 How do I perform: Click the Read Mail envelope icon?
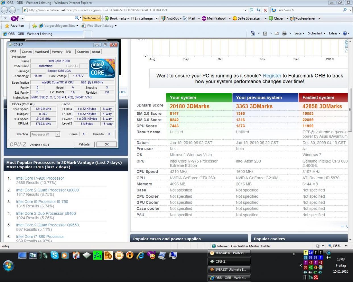(277, 33)
